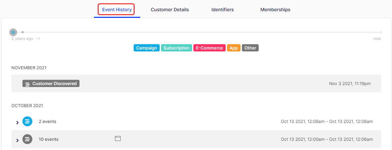
Task: Toggle the App event filter
Action: [x=234, y=48]
